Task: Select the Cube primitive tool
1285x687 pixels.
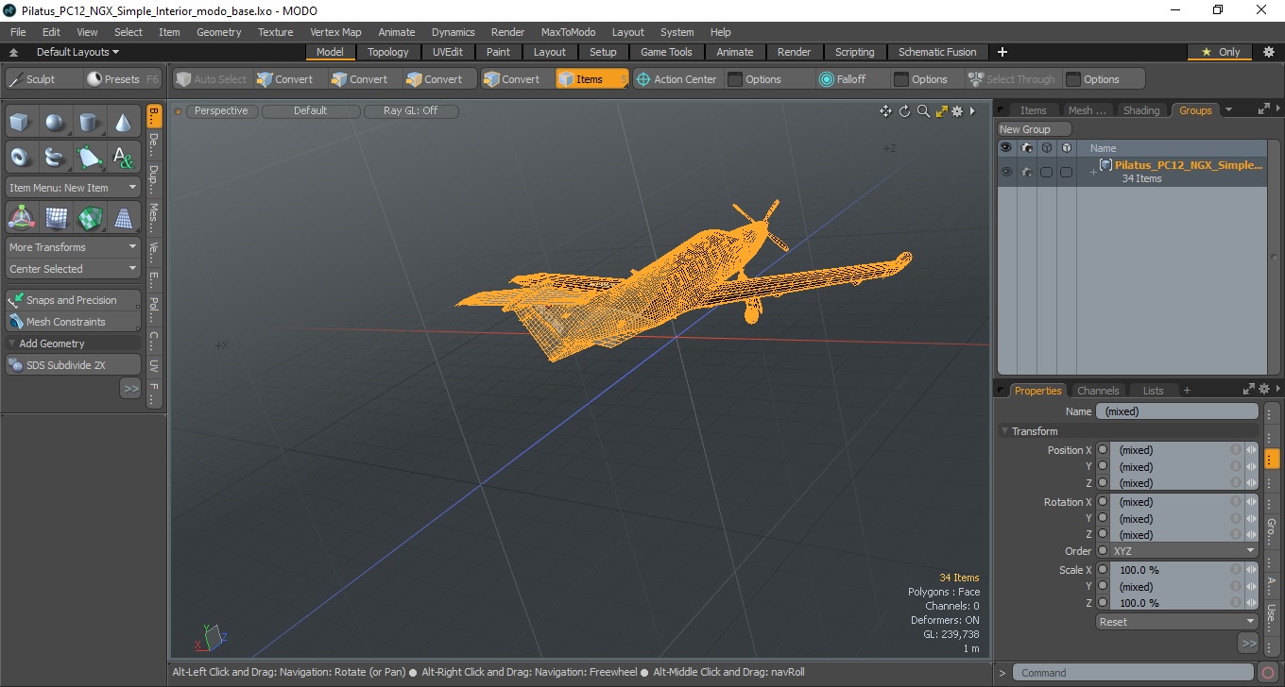Action: click(x=21, y=123)
